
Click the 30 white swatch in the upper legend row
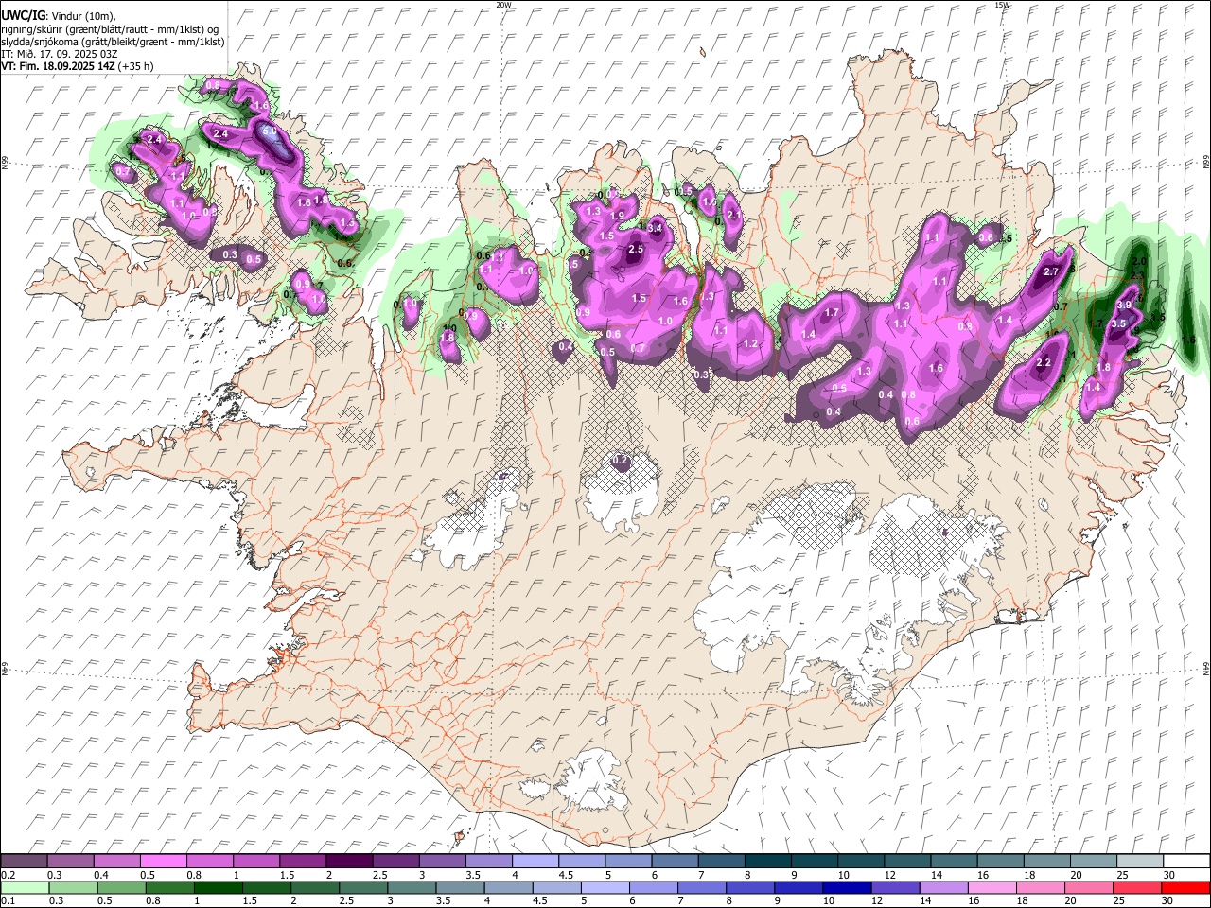click(x=1186, y=862)
